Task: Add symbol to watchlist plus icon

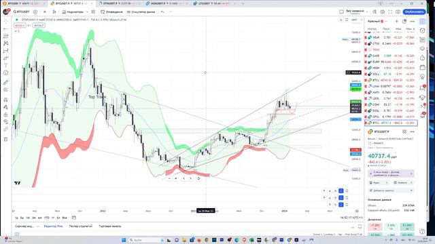Action: 397,21
